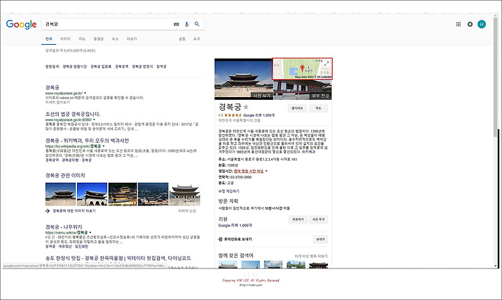Open first related image thumbnail of palace
Screen dimensions: 502x300
tap(60, 194)
